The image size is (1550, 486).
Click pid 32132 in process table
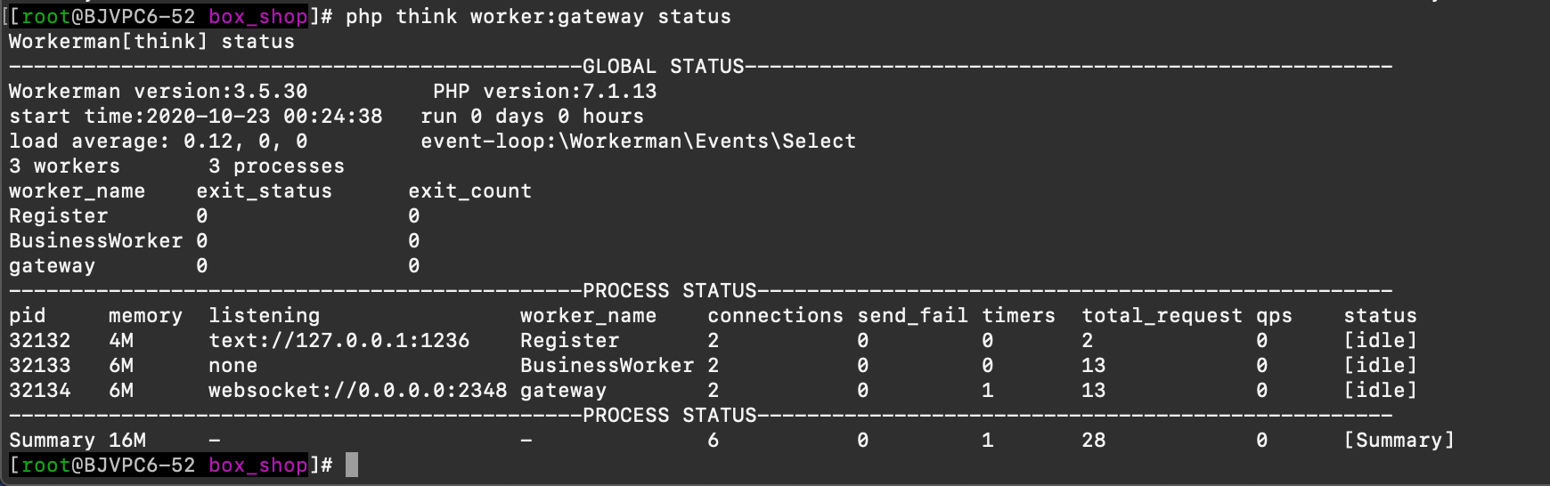tap(39, 341)
